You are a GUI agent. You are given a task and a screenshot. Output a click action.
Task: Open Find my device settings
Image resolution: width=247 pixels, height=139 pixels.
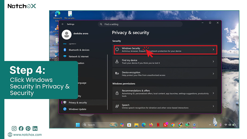[165, 62]
